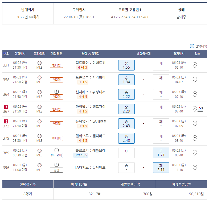Select 패 option for game 358
The image size is (209, 200).
[161, 80]
